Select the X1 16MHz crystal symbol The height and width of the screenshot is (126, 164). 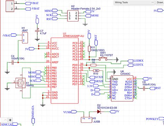pyautogui.click(x=20, y=83)
